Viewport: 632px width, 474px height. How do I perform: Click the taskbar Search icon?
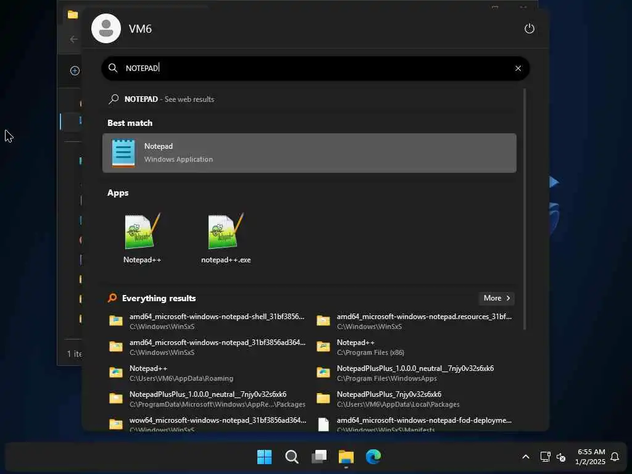(292, 457)
